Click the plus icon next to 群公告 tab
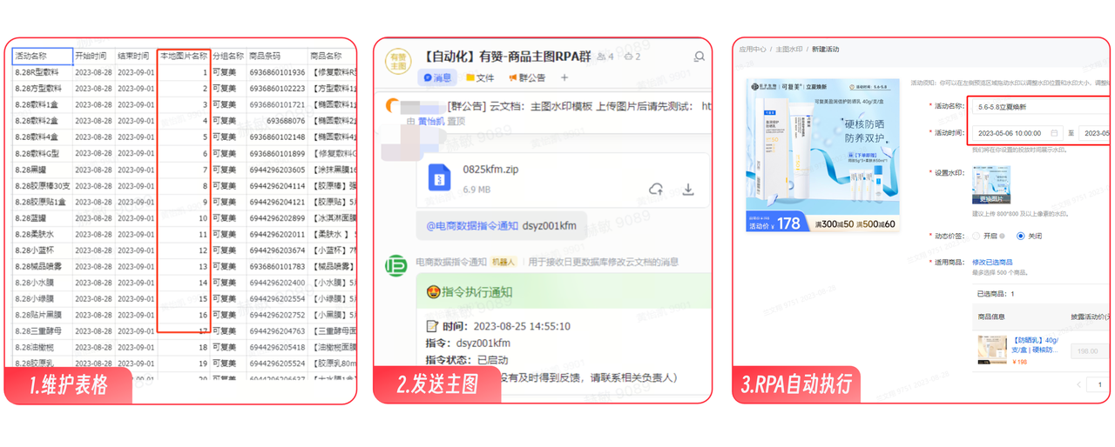The height and width of the screenshot is (447, 1115). [564, 77]
